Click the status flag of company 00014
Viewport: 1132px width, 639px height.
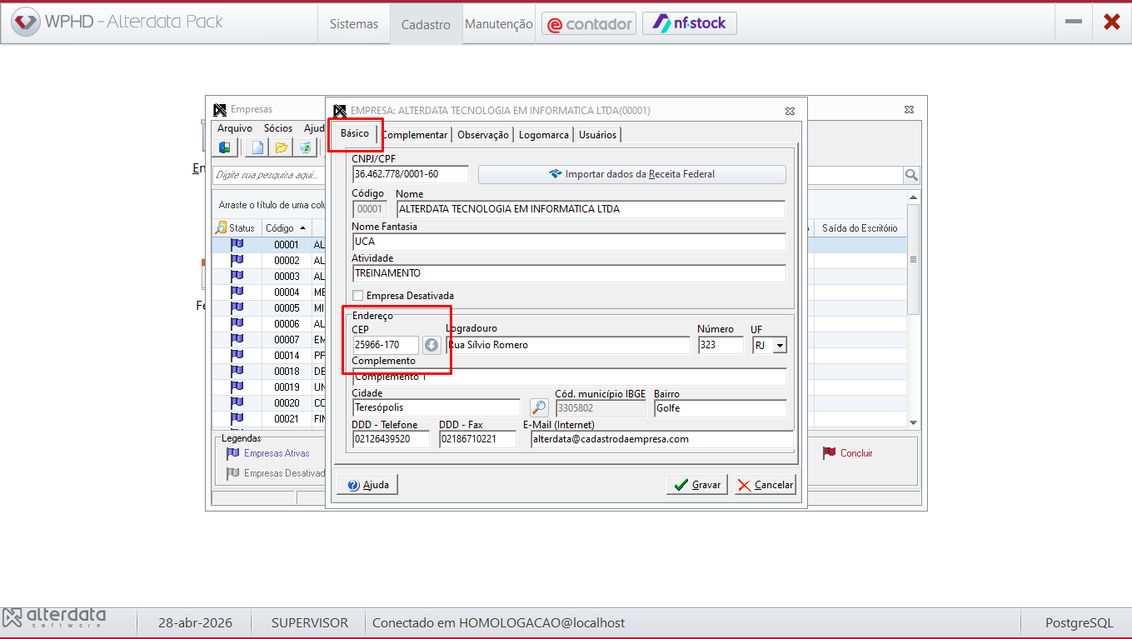click(x=237, y=356)
